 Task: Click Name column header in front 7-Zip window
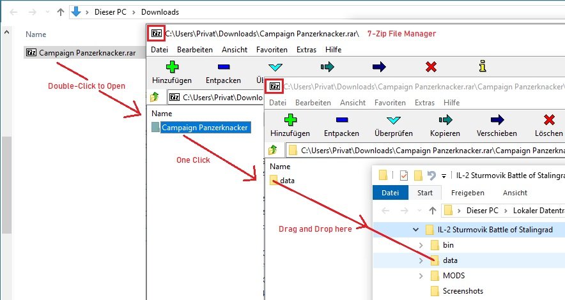coord(280,167)
